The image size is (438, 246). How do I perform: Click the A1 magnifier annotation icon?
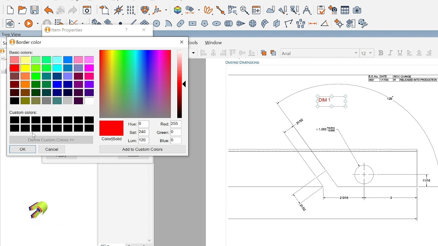coord(244,10)
